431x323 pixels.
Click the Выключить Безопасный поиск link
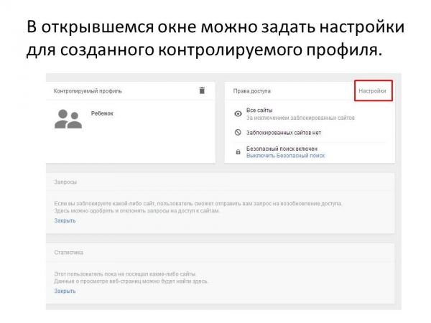tap(285, 155)
